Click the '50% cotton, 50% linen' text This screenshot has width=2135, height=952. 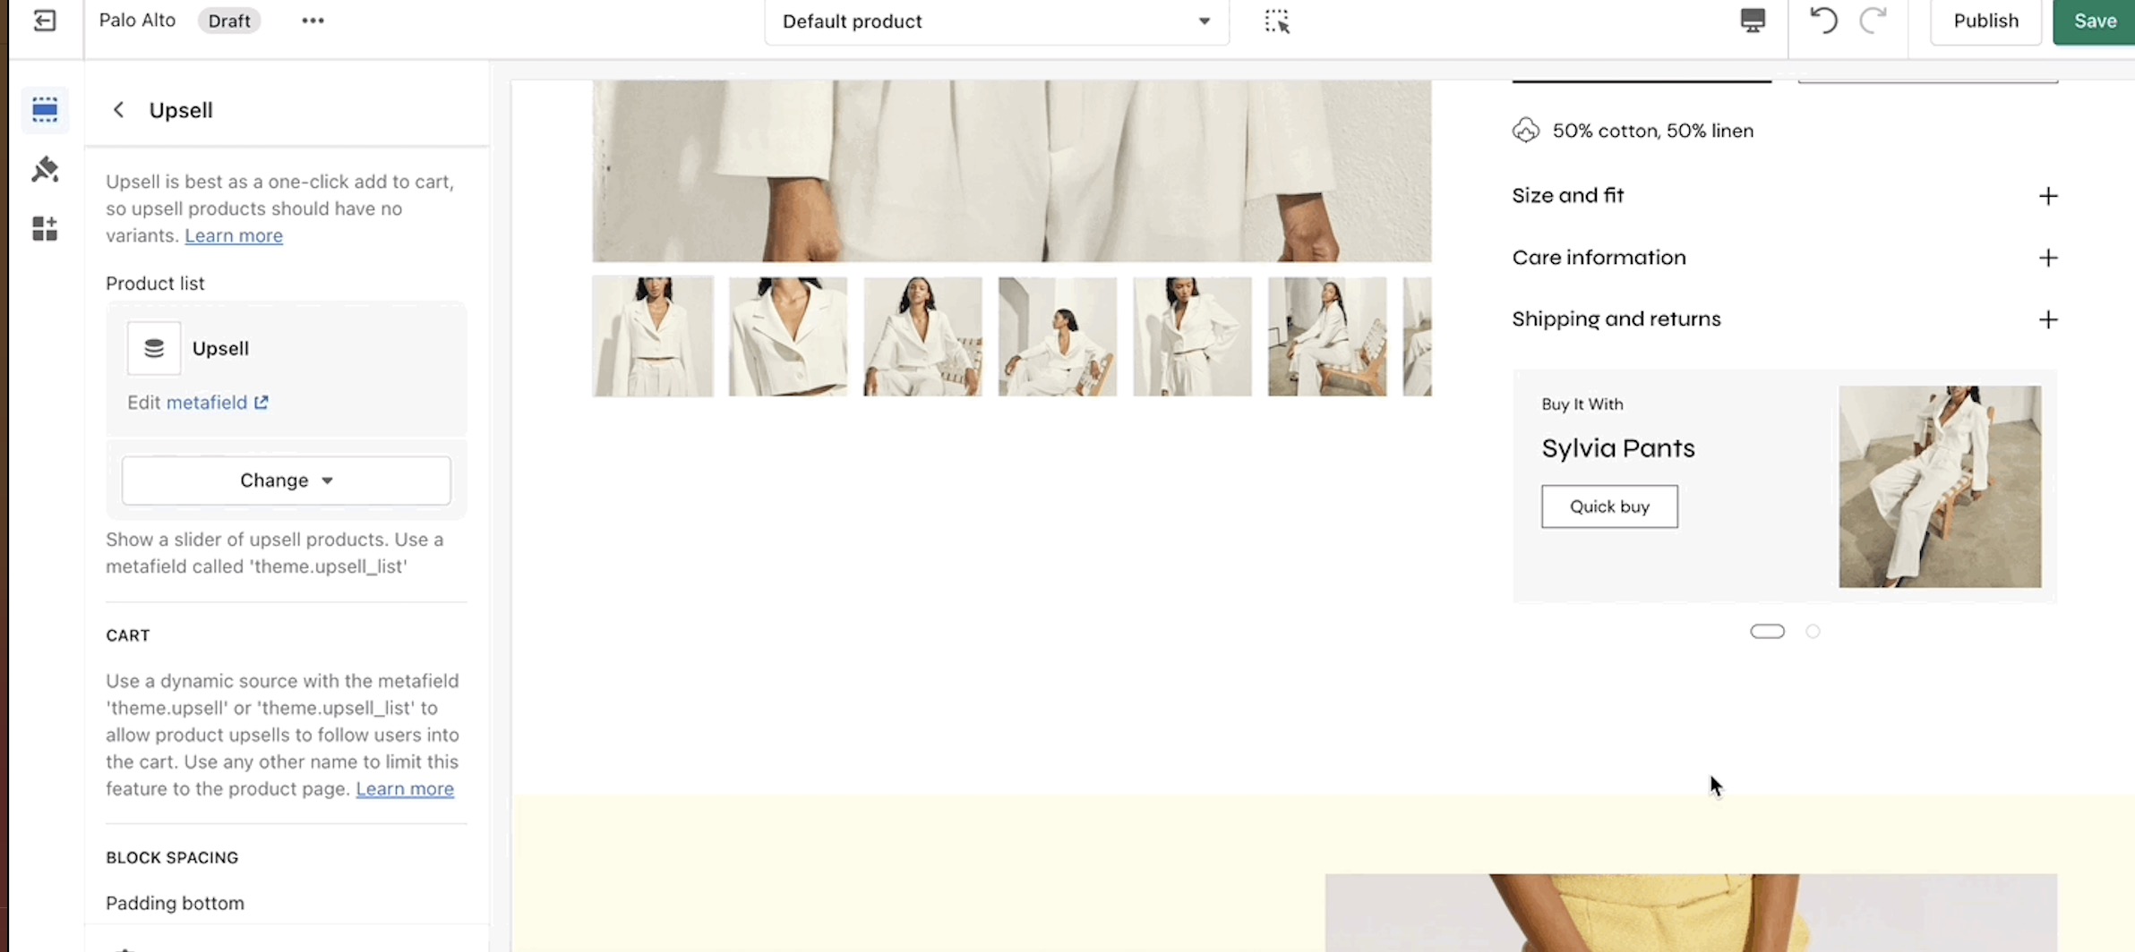coord(1652,131)
